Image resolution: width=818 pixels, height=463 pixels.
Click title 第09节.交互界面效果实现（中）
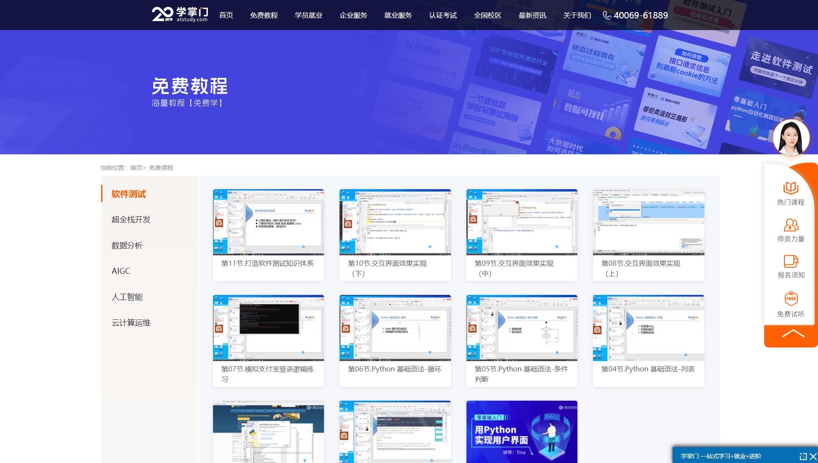tap(514, 268)
